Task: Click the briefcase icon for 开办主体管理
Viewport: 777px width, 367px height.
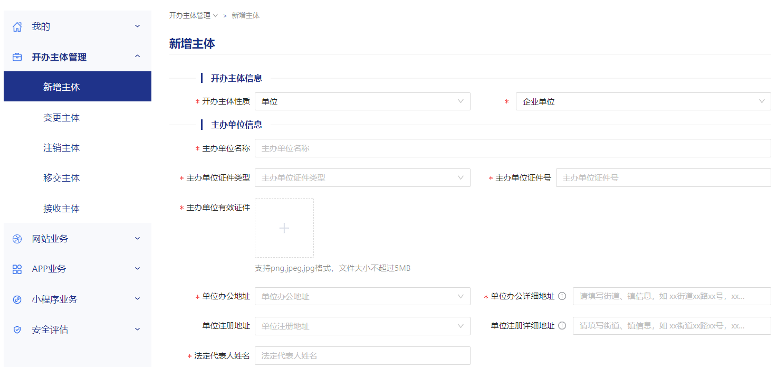Action: (x=16, y=57)
